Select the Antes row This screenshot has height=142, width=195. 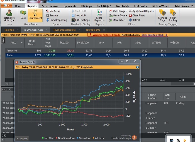click(100, 55)
